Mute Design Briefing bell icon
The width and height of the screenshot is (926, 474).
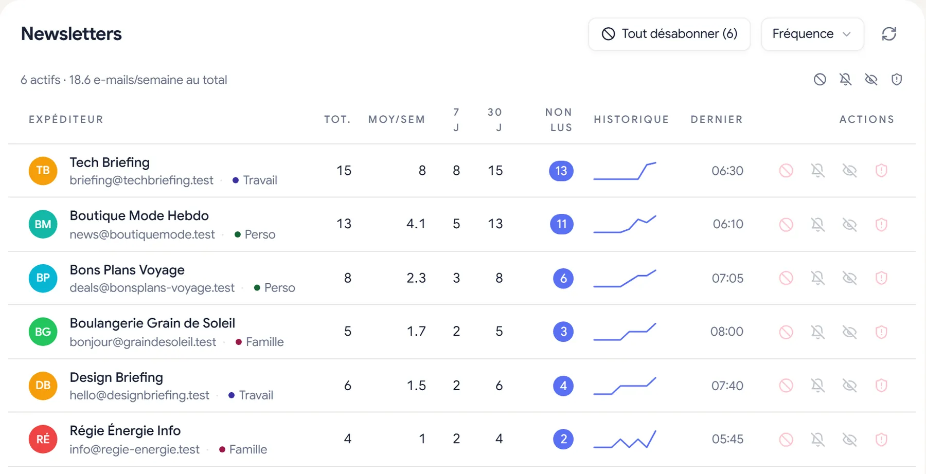pos(818,386)
